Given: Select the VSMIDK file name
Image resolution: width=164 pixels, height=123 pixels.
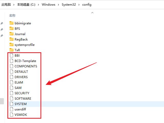Looking at the screenshot, I should [21, 115].
